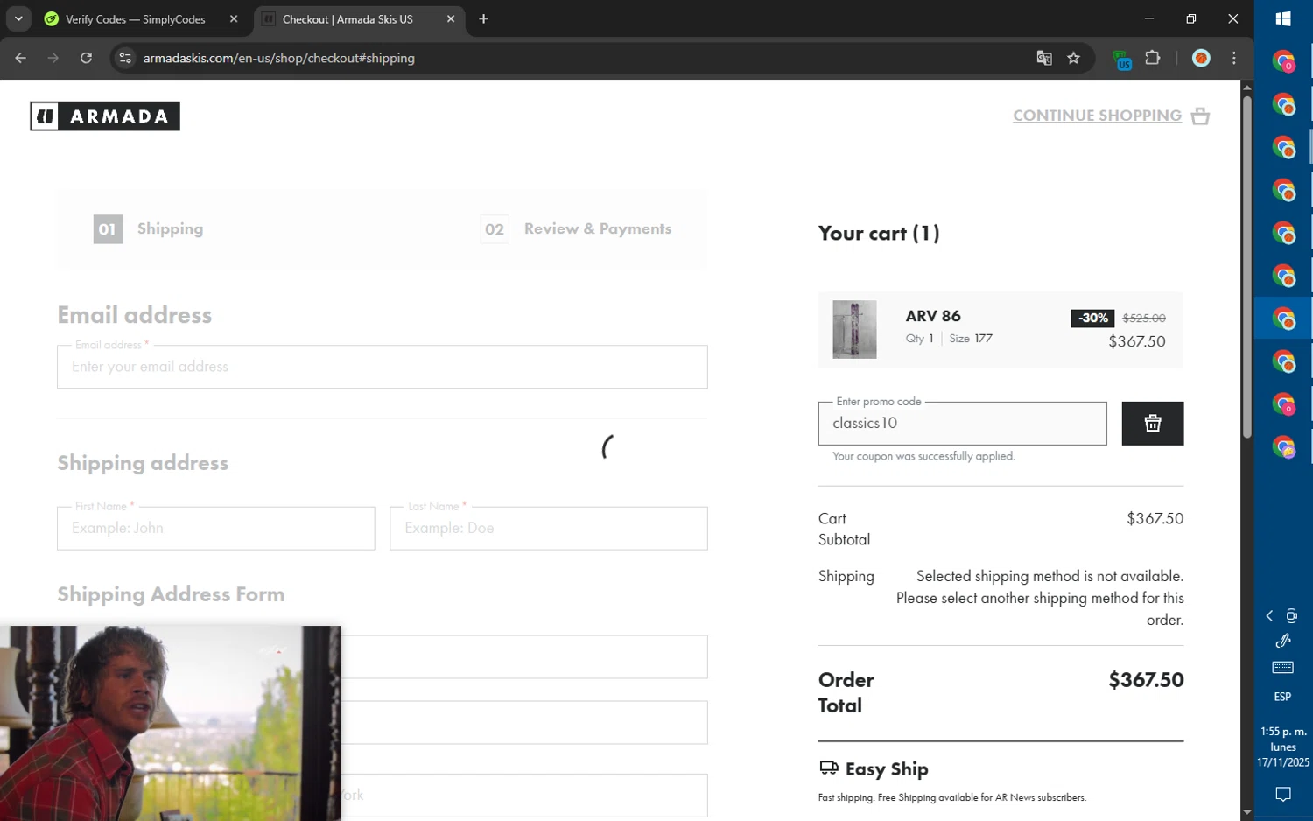Image resolution: width=1313 pixels, height=821 pixels.
Task: Click the scrollbar up arrow
Action: click(x=1247, y=87)
